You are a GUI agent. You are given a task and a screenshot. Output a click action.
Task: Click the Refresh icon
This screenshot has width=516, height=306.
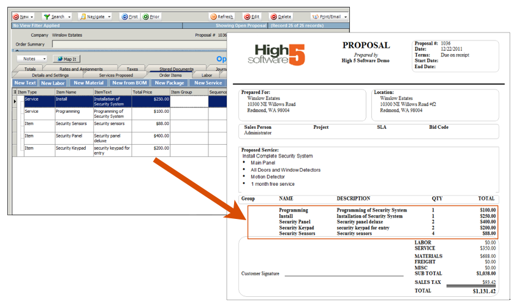214,17
